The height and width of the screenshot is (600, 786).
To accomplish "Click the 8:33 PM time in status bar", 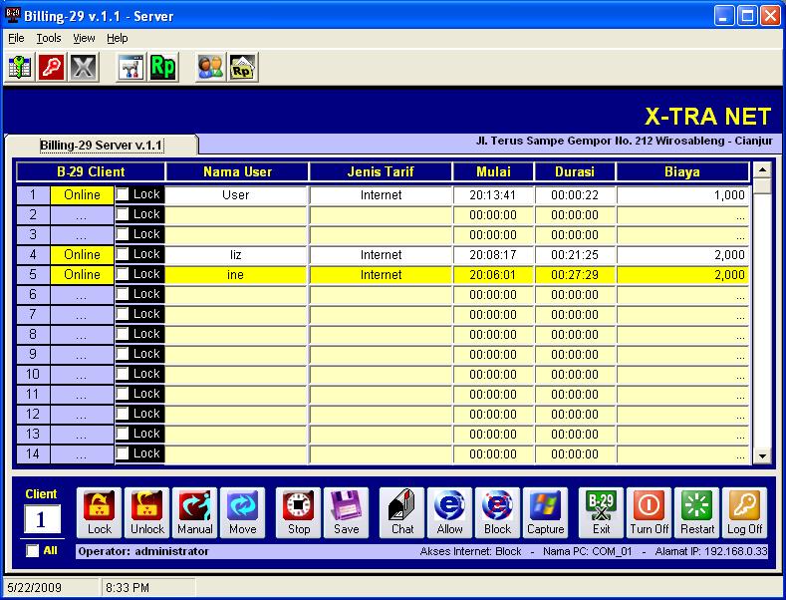I will coord(128,587).
